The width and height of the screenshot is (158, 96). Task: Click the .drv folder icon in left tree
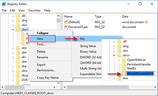pos(18,57)
